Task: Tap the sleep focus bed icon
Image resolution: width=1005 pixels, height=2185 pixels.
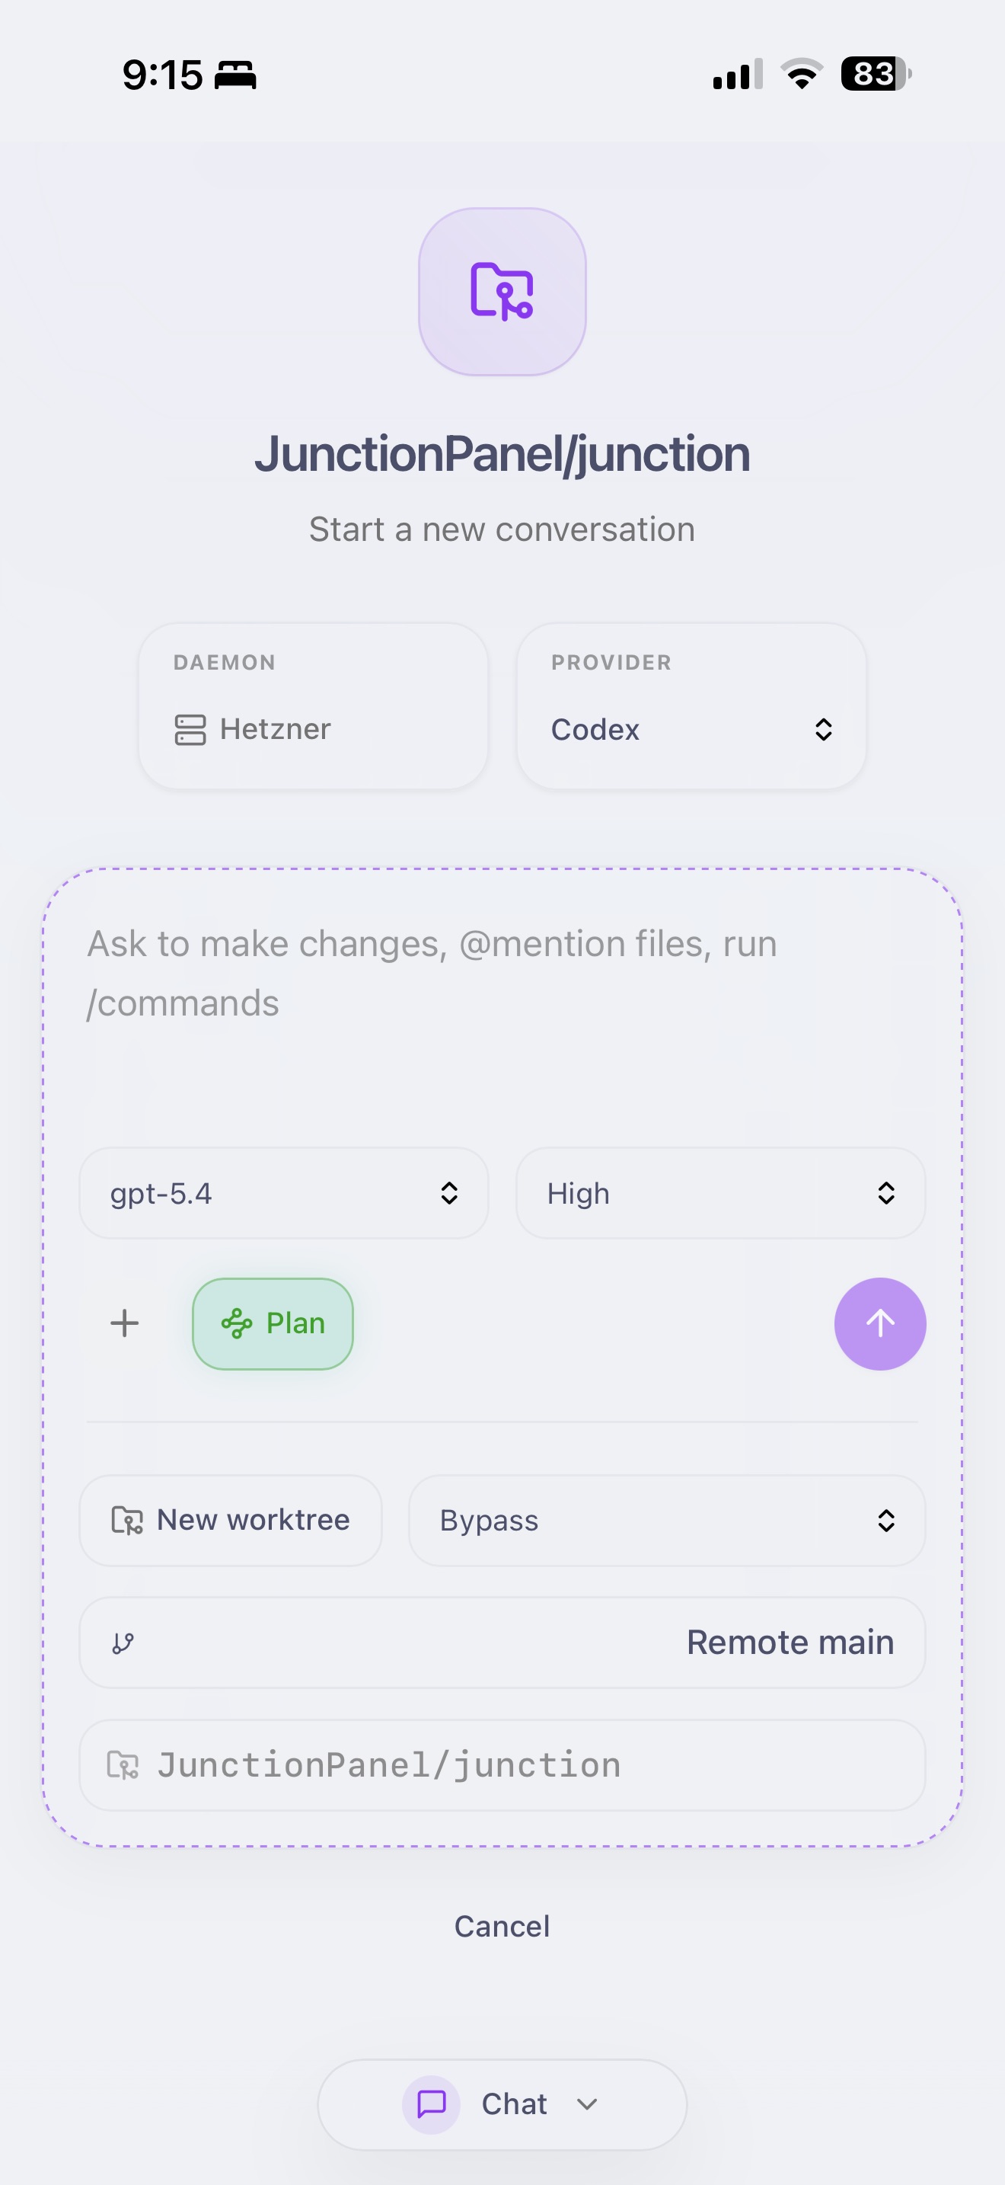Action: (234, 75)
